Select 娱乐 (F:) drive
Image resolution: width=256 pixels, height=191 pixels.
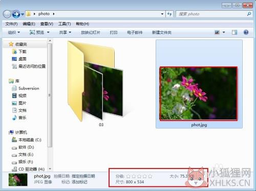coord(26,162)
